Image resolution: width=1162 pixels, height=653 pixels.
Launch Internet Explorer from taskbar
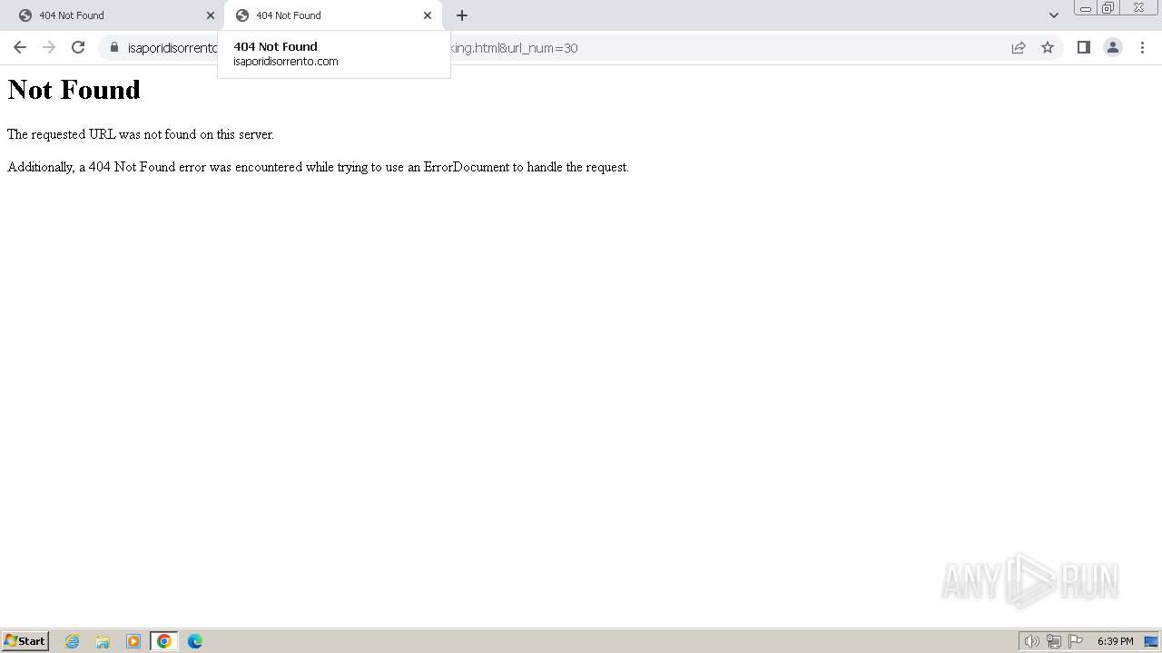(73, 641)
